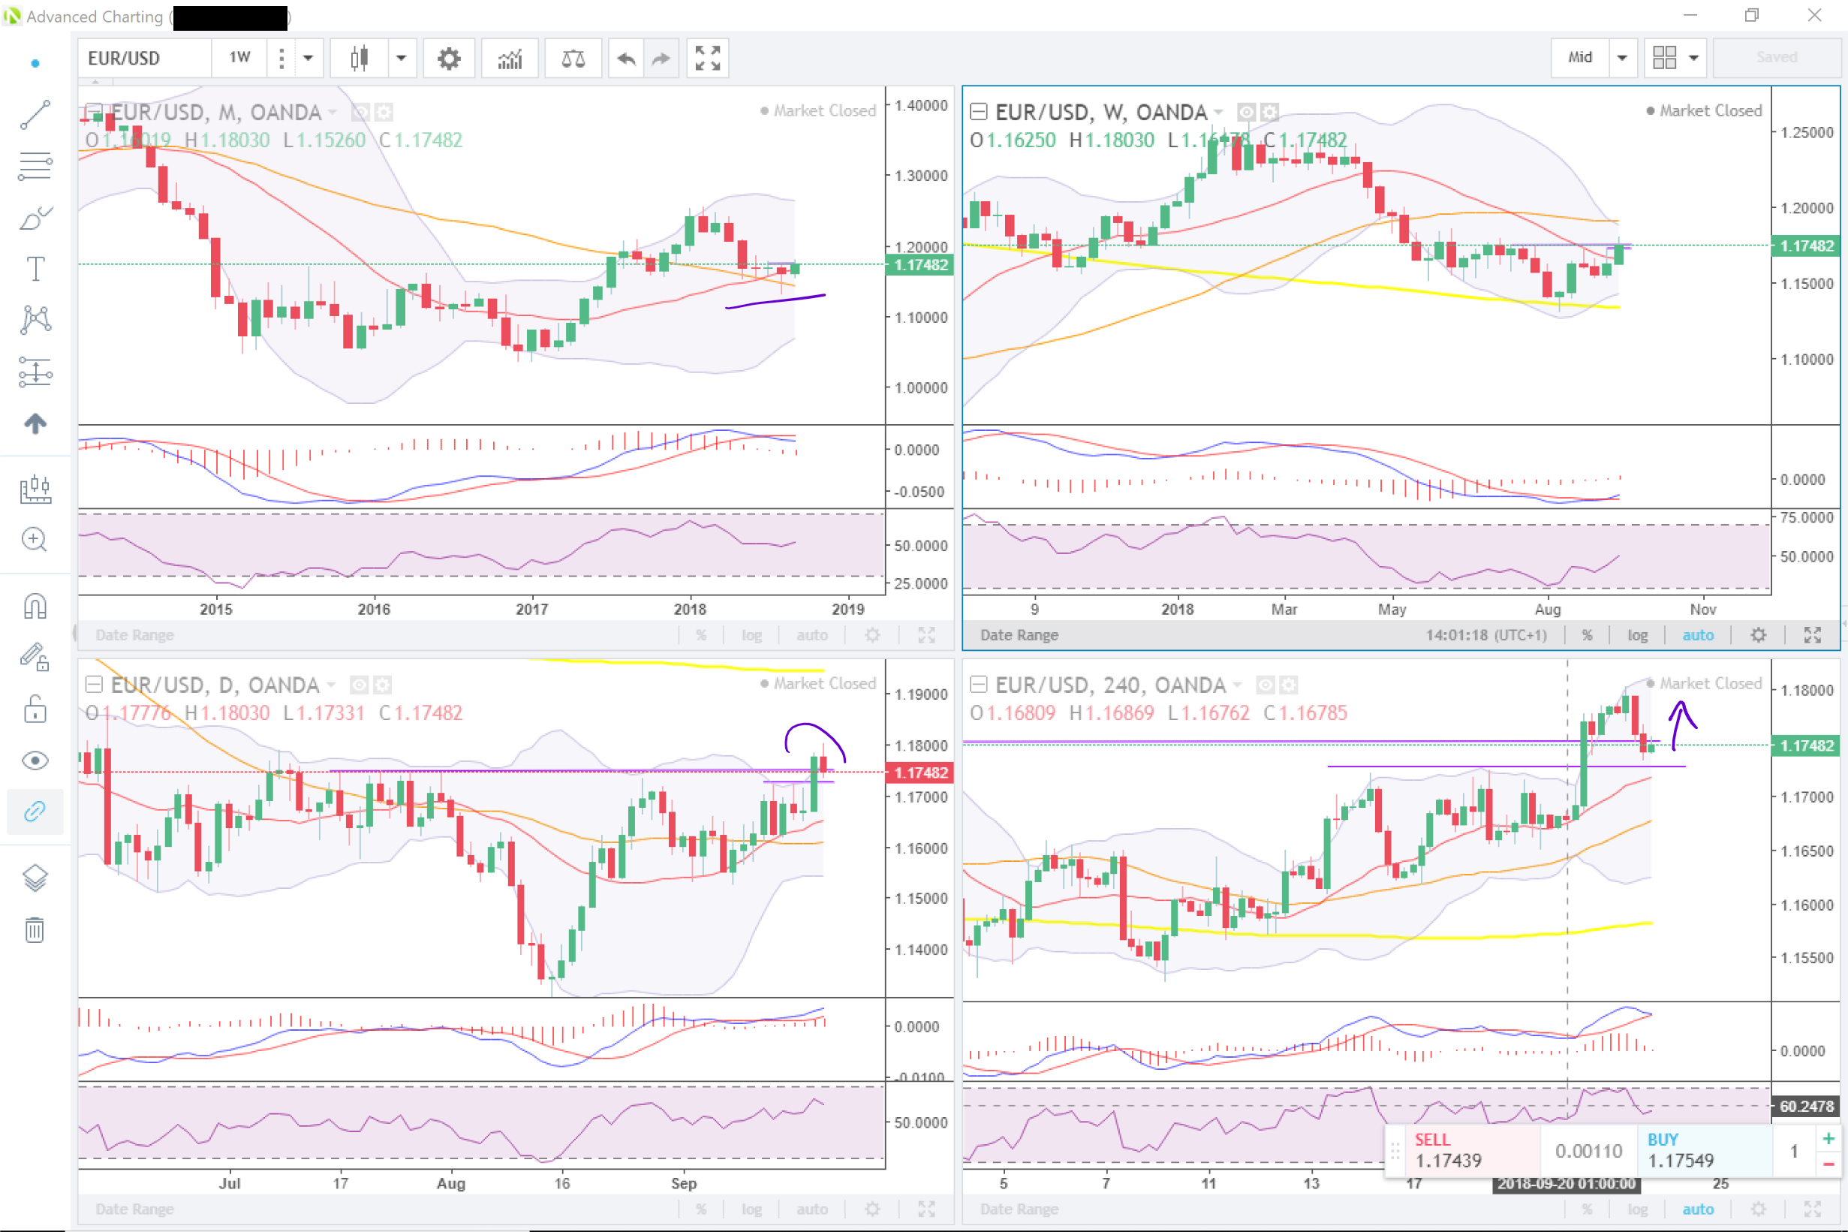The height and width of the screenshot is (1232, 1848).
Task: Toggle fullscreen mode in top toolbar
Action: [707, 58]
